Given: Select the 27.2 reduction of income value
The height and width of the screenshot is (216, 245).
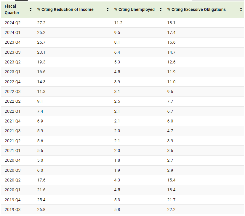Looking at the screenshot, I should pyautogui.click(x=41, y=23).
